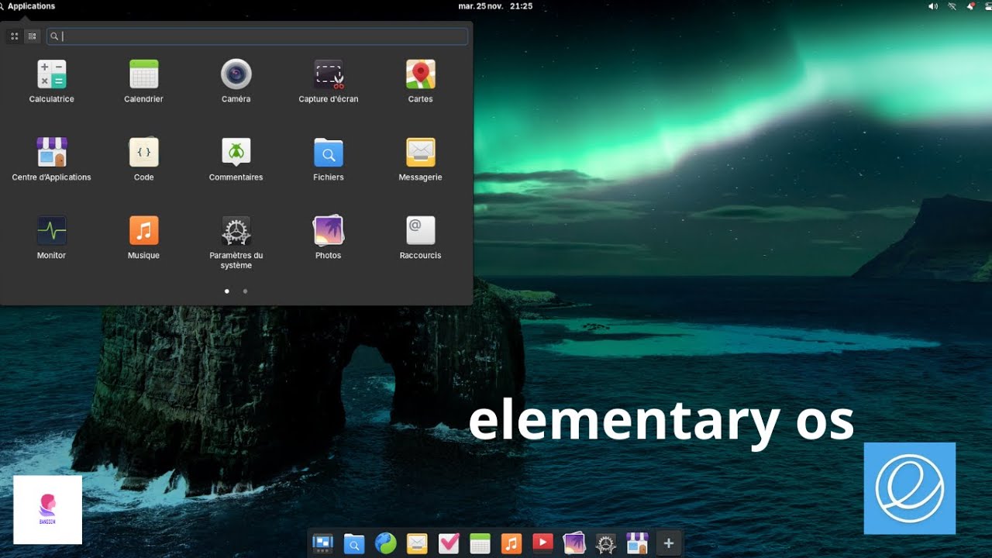Open the Videos player icon in the dock
The image size is (992, 558).
(542, 543)
